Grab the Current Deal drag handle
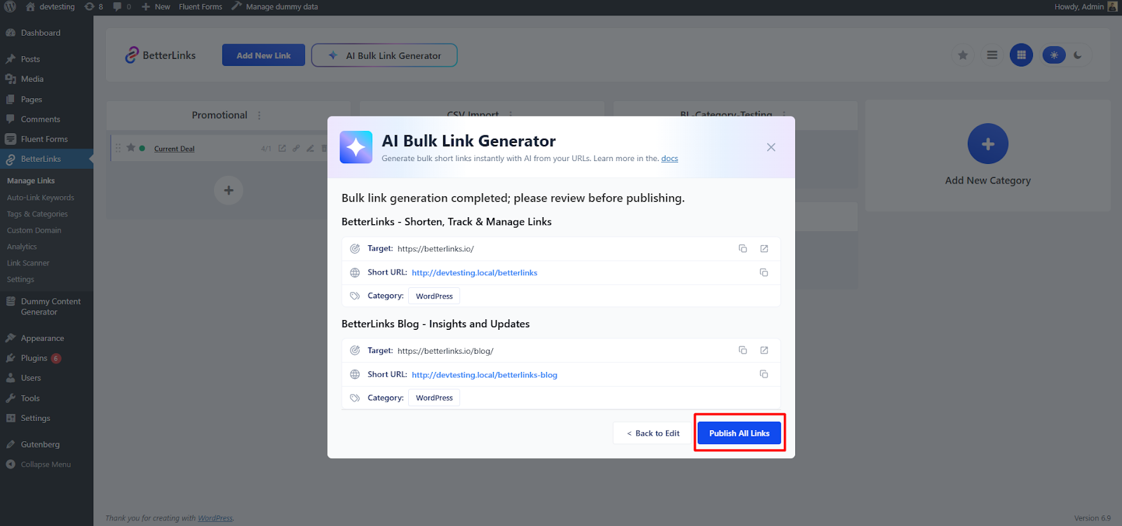Image resolution: width=1122 pixels, height=526 pixels. tap(118, 148)
